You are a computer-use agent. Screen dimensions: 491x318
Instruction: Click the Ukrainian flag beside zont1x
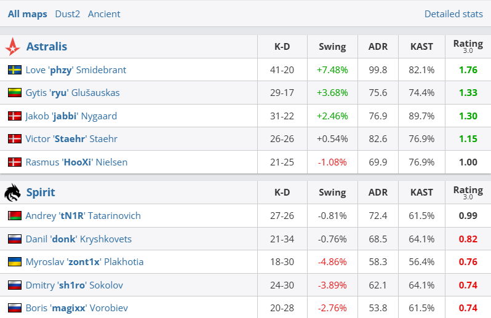tap(15, 262)
